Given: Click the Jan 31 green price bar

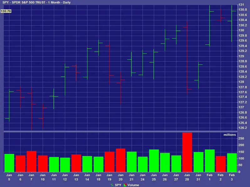Looking at the screenshot, I should (198, 75).
